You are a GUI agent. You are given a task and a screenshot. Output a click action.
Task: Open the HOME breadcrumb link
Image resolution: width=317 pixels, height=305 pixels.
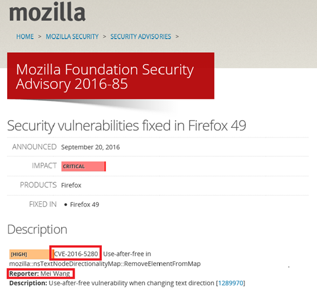pos(25,37)
